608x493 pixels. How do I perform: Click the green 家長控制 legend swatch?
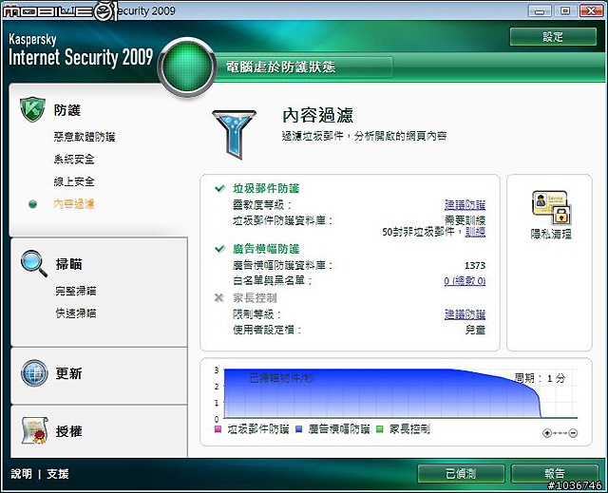tap(380, 429)
